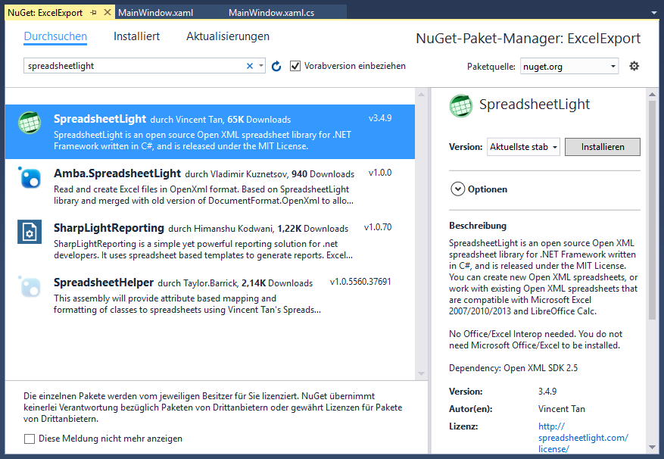Clear the spreadsheetlight search text
The width and height of the screenshot is (664, 459).
coord(250,66)
